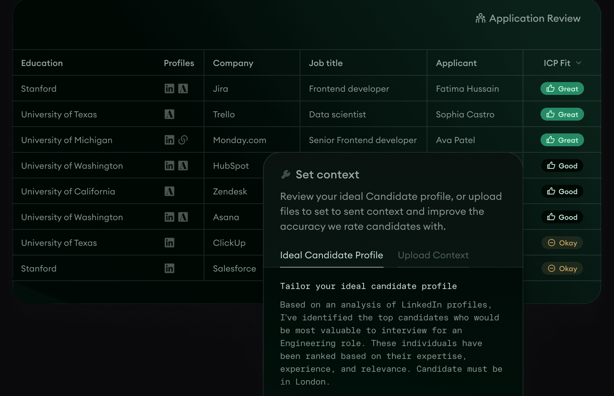Open LinkedIn profile in Monday.com row
The height and width of the screenshot is (396, 614).
[x=169, y=140]
